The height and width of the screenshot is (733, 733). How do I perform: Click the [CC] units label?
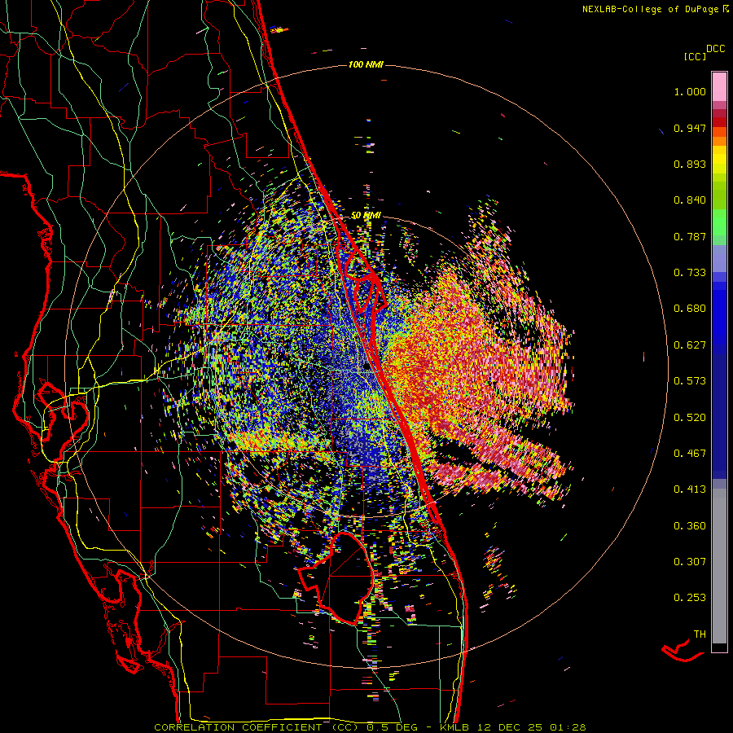coord(695,56)
